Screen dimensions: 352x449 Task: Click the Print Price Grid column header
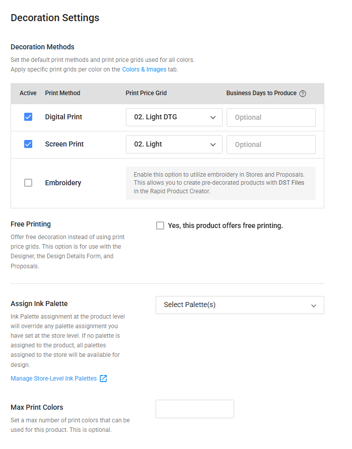click(x=146, y=93)
